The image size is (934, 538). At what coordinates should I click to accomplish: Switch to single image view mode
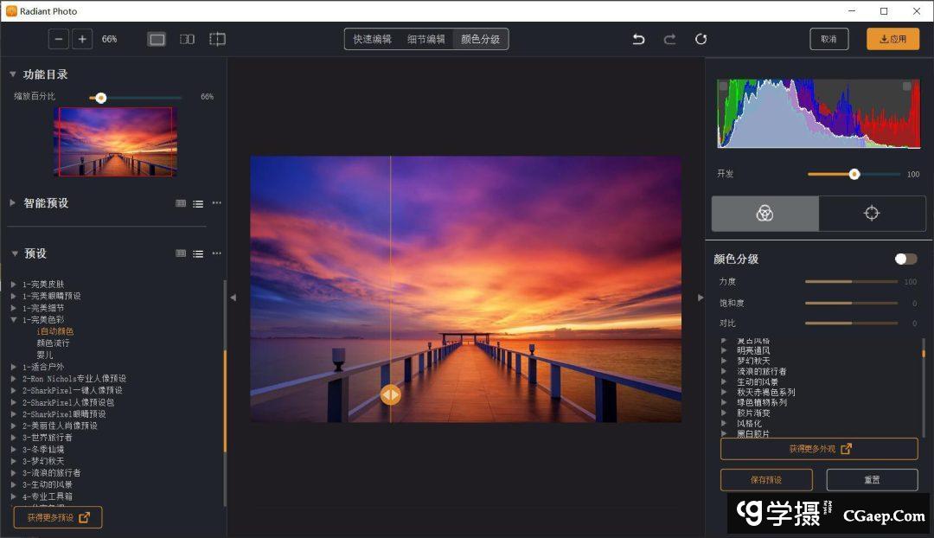pos(157,39)
